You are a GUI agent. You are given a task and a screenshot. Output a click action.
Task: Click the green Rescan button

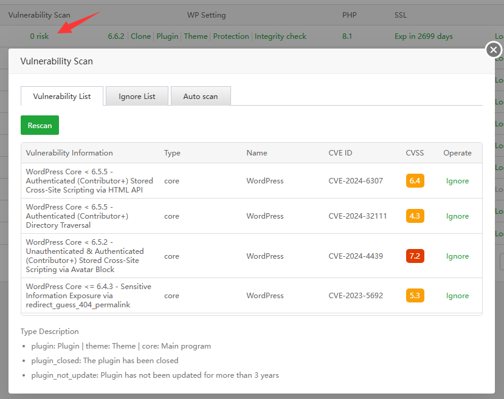(40, 125)
